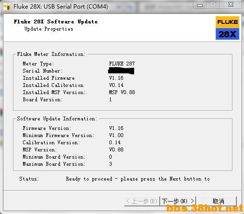Click the redacted serial number field
This screenshot has width=244, height=214.
point(121,71)
